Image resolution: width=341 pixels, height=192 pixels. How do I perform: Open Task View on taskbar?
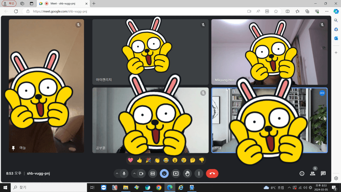(92, 187)
